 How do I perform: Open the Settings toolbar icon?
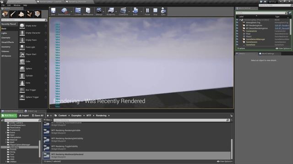(x=99, y=11)
